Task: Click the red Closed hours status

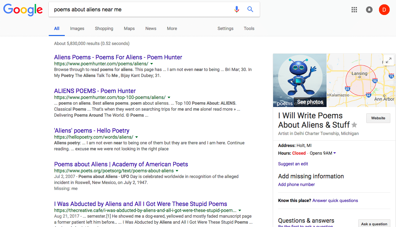Action: pyautogui.click(x=299, y=153)
